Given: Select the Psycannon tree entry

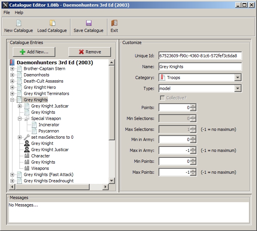Looking at the screenshot, I should click(49, 131).
